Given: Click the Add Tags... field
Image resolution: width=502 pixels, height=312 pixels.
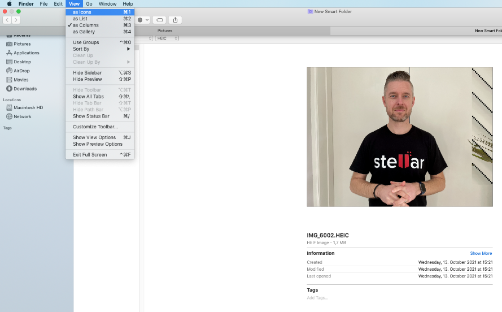Looking at the screenshot, I should [317, 298].
